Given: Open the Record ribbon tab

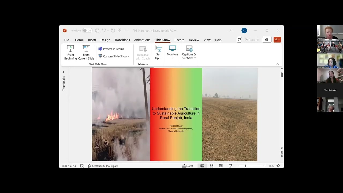Looking at the screenshot, I should [180, 40].
